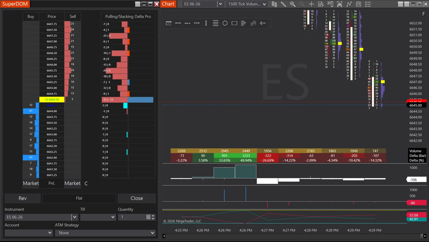Click the Buy column header
The image size is (429, 242).
(x=31, y=17)
